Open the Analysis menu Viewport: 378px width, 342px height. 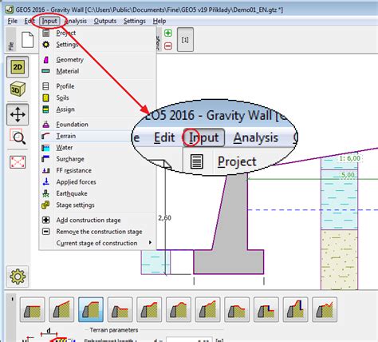(x=76, y=21)
